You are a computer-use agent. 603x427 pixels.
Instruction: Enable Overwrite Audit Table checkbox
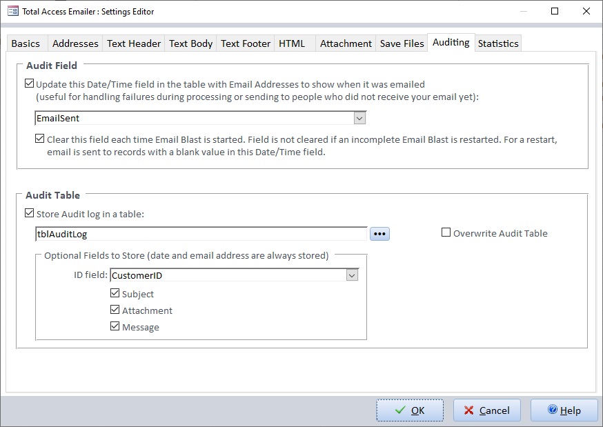pyautogui.click(x=446, y=232)
